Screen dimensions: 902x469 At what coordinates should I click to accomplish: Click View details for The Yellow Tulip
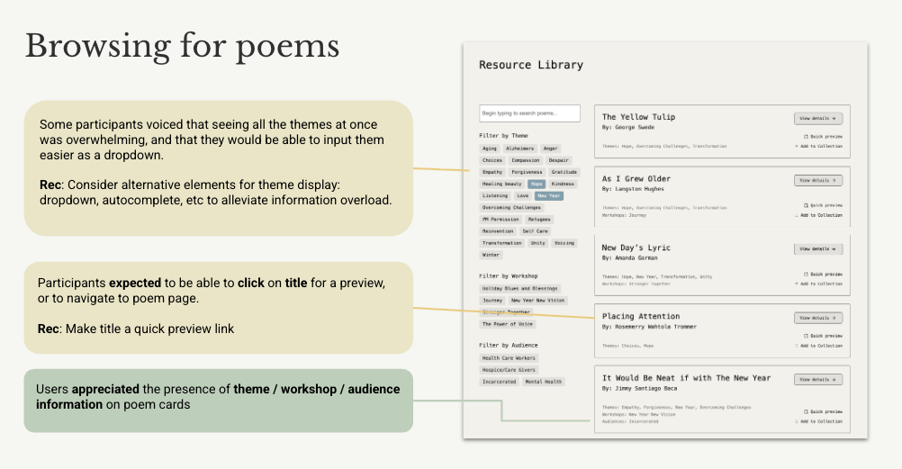pos(818,118)
